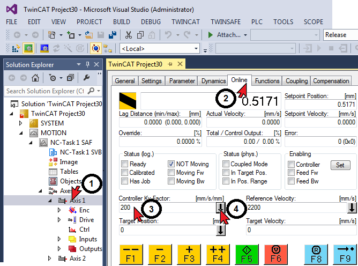The width and height of the screenshot is (358, 266).
Task: Select Axis 1 in the tree
Action: tap(77, 201)
